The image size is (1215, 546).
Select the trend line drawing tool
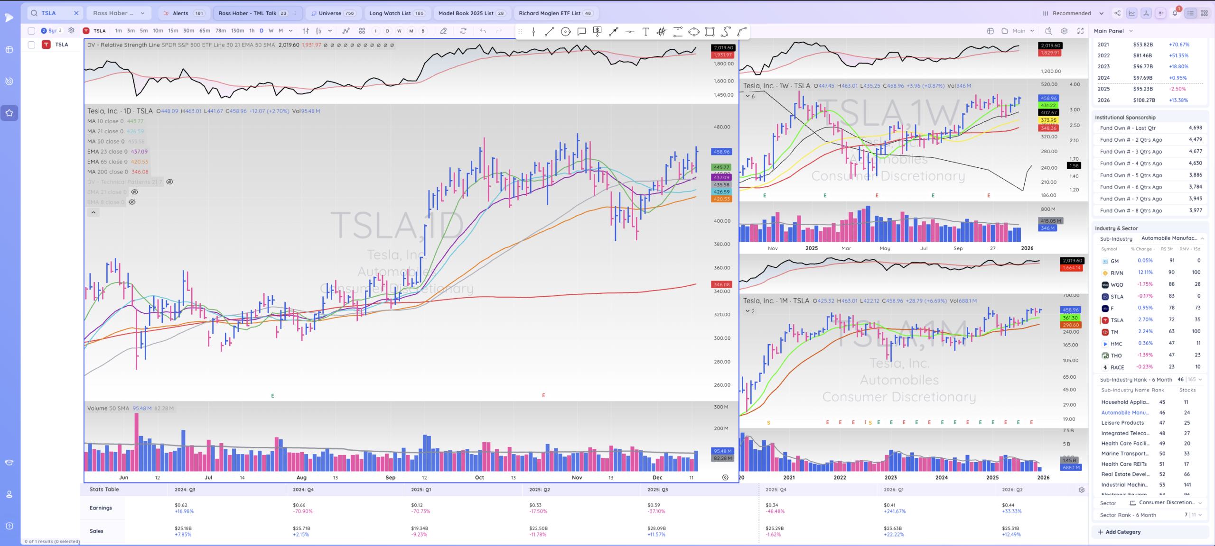(x=549, y=31)
